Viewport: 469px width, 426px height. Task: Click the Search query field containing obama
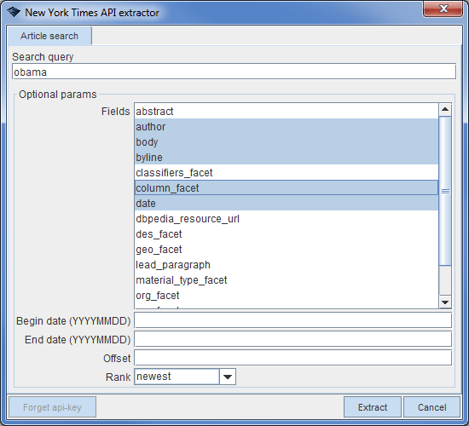[x=234, y=72]
